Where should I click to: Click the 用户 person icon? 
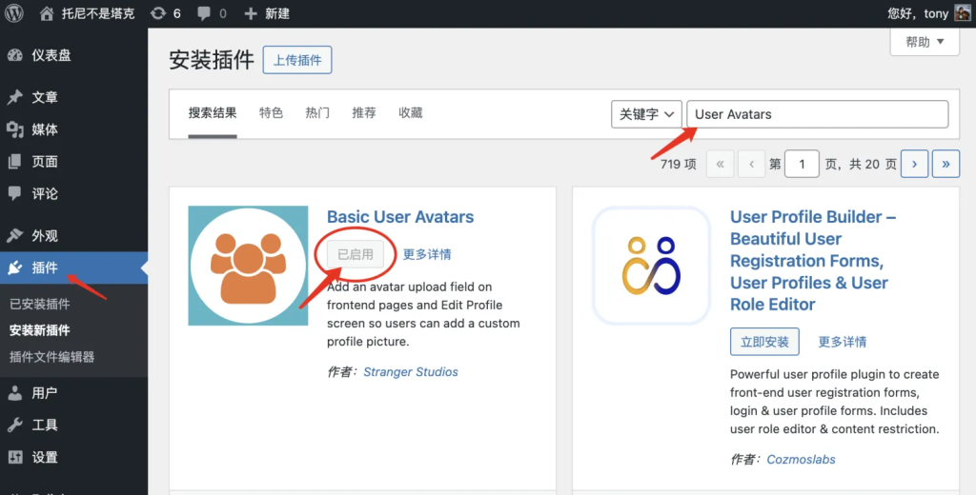(x=15, y=393)
